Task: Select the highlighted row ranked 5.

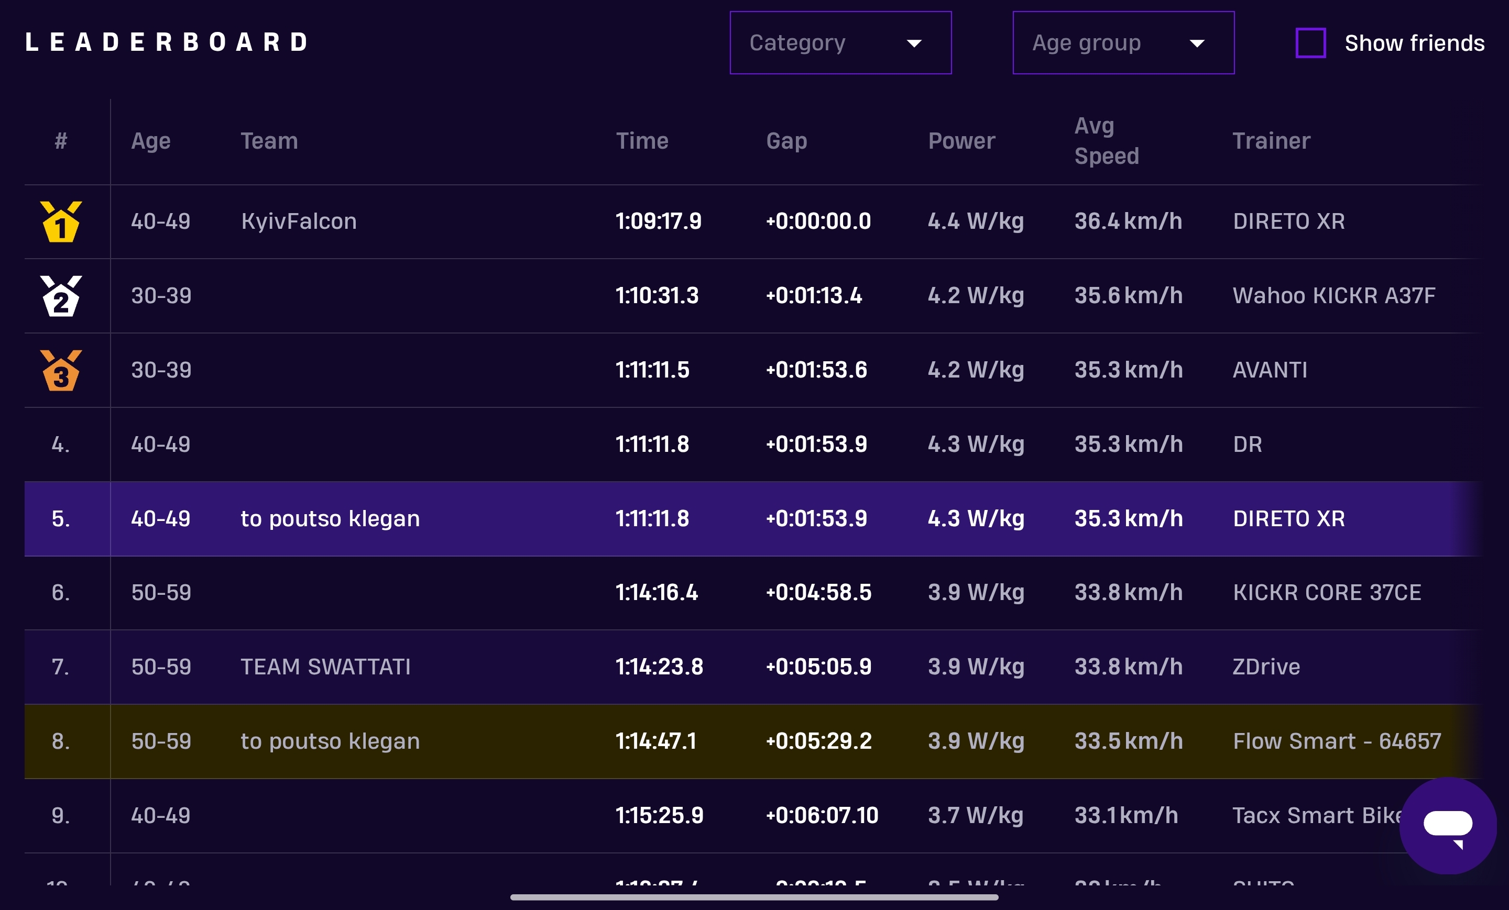Action: 735,519
